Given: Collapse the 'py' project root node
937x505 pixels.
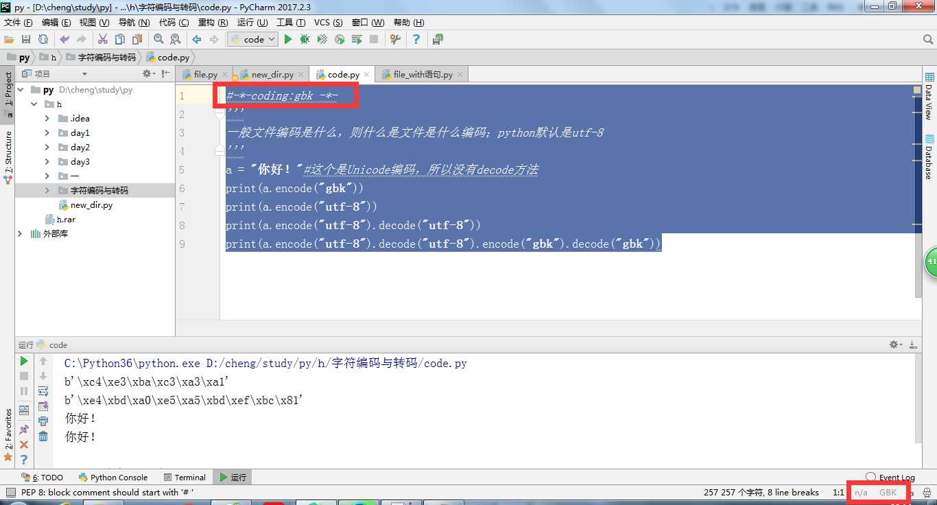Looking at the screenshot, I should 20,90.
